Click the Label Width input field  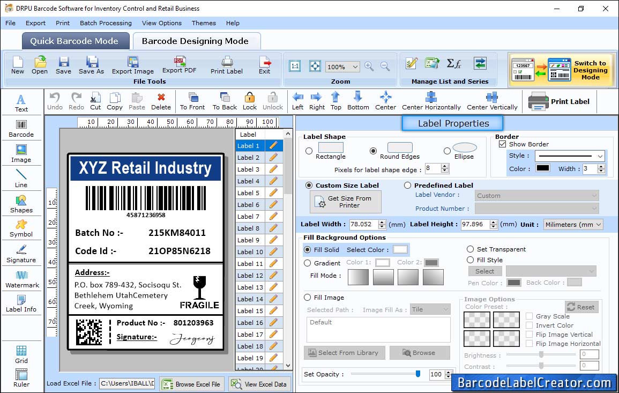[x=363, y=224]
